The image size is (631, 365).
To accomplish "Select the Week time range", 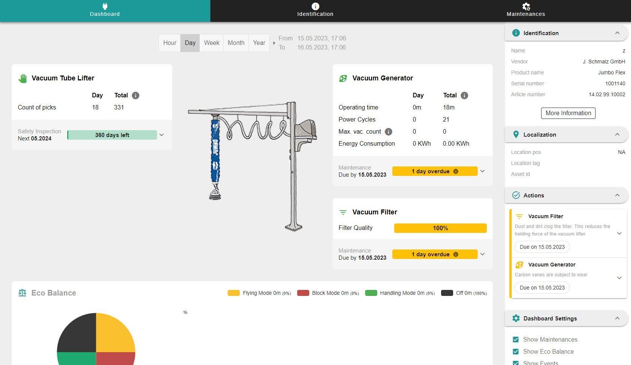I will (x=211, y=43).
